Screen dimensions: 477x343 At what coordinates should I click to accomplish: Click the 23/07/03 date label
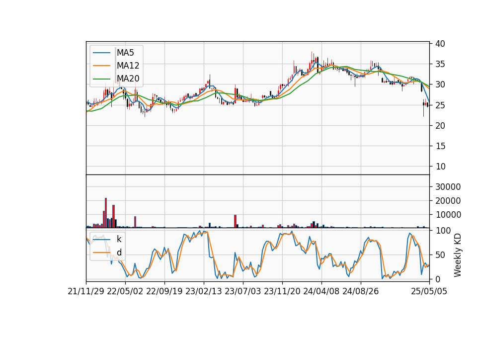click(243, 291)
